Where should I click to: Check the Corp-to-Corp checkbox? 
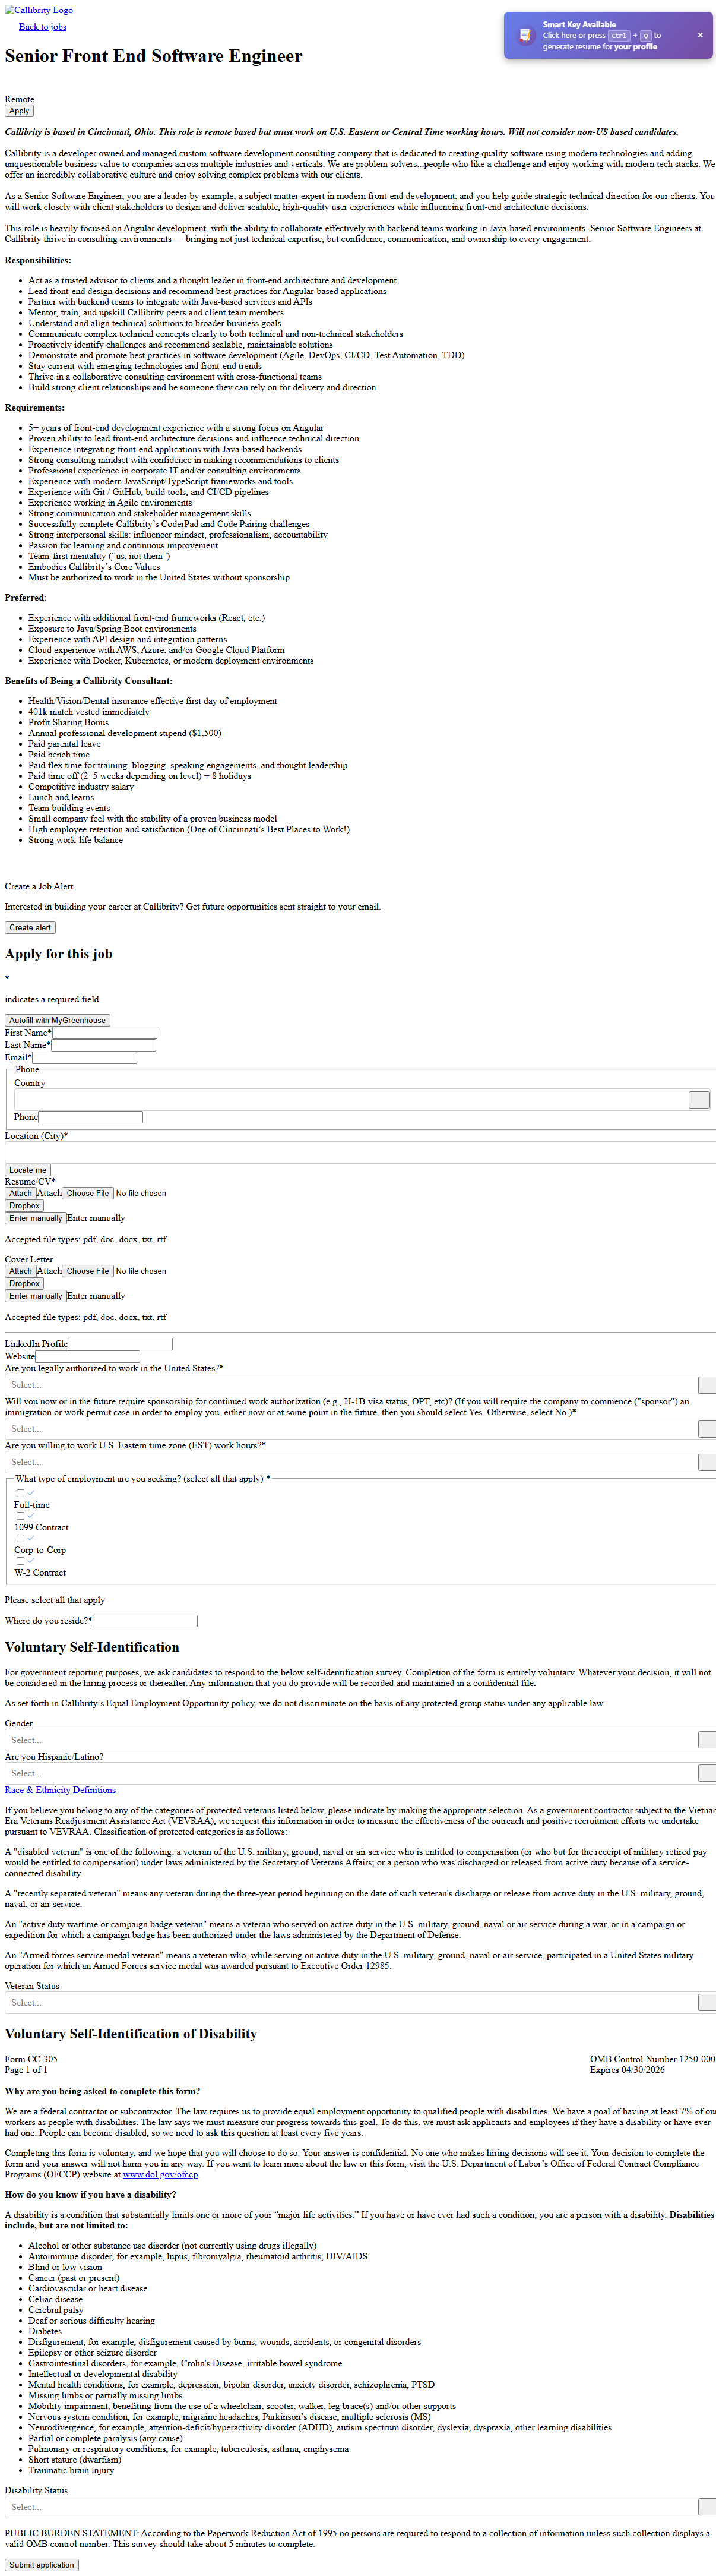20,1539
